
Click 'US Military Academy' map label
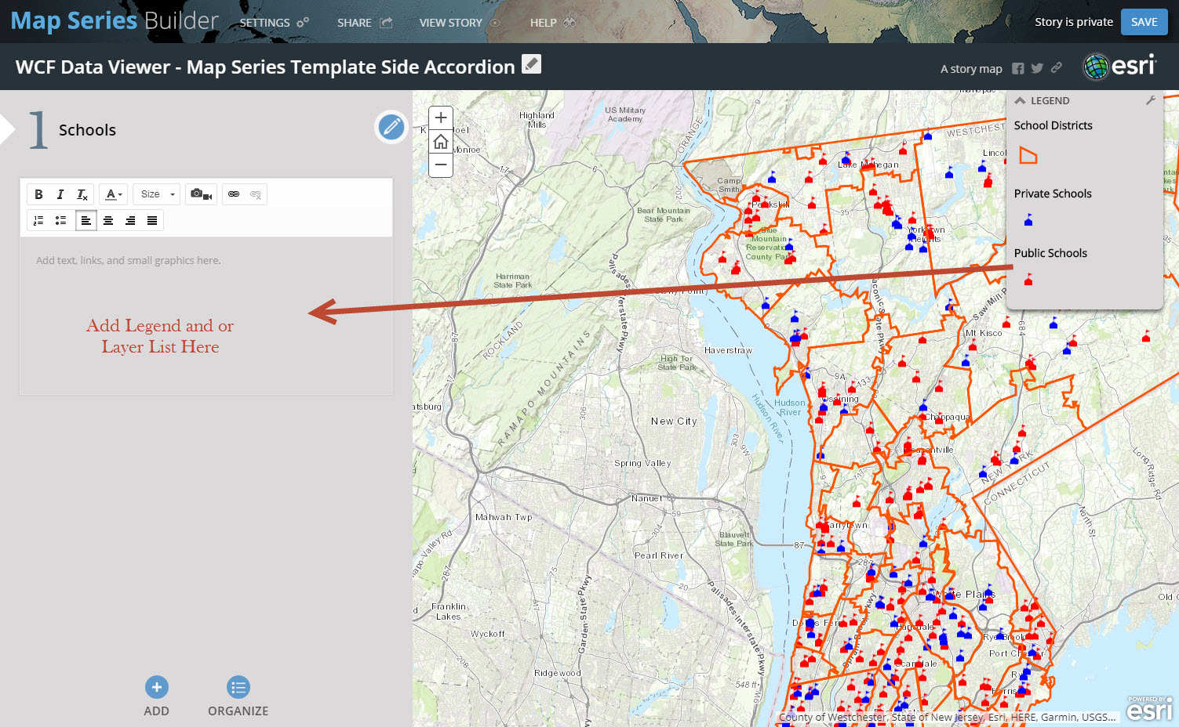click(625, 114)
